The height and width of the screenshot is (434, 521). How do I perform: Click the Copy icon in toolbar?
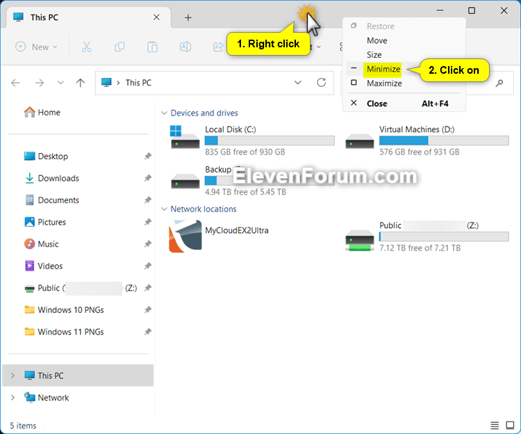click(x=119, y=47)
